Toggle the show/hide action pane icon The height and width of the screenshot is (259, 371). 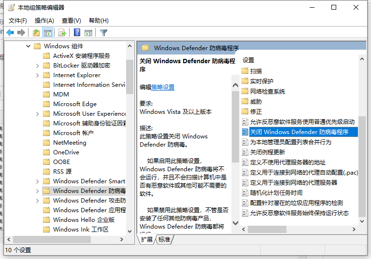coord(88,33)
